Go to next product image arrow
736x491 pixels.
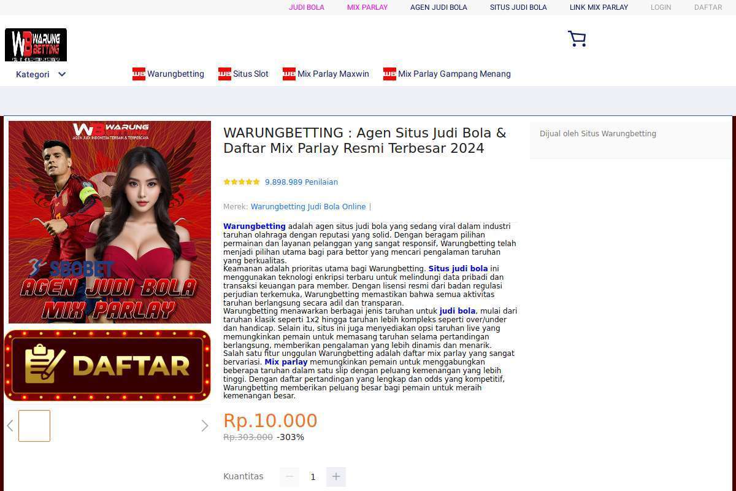[x=205, y=425]
